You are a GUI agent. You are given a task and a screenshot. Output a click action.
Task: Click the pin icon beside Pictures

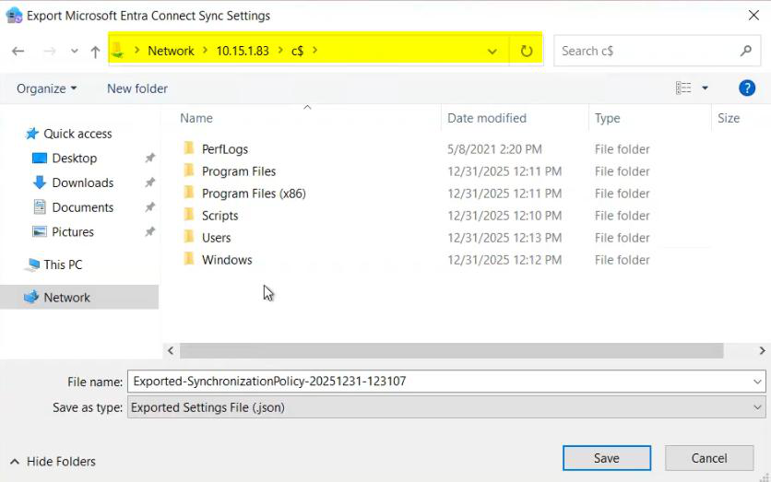(x=150, y=231)
